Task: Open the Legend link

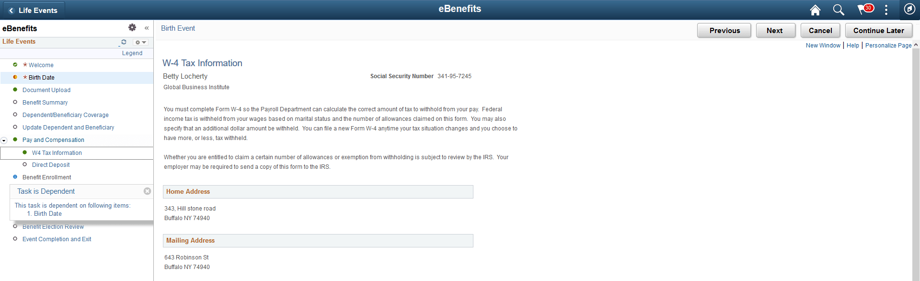Action: coord(132,53)
